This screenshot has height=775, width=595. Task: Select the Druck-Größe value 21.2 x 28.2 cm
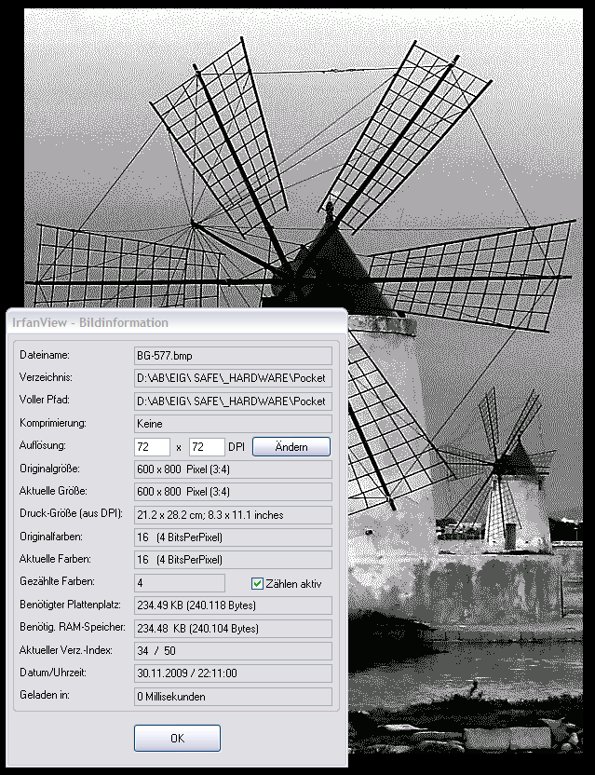click(233, 514)
